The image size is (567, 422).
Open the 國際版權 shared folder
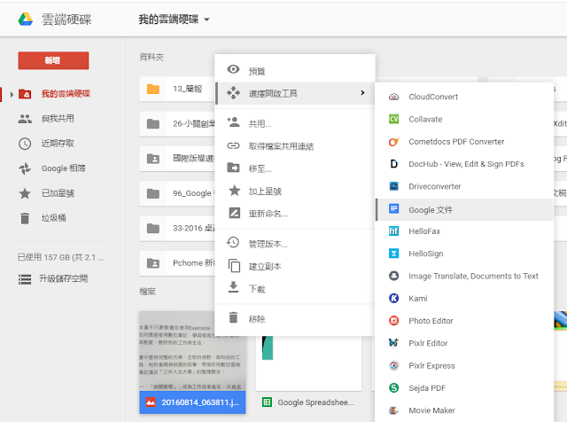click(177, 159)
